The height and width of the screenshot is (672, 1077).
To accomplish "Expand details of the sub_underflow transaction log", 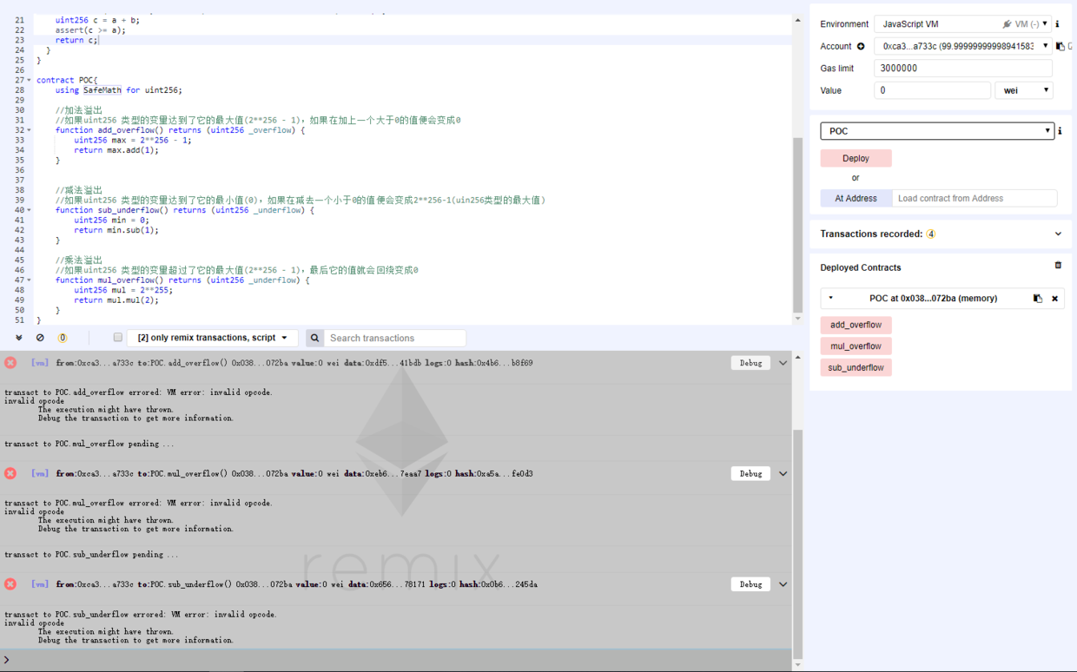I will pyautogui.click(x=783, y=584).
